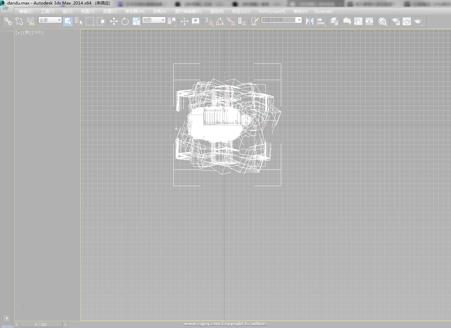Image resolution: width=451 pixels, height=328 pixels.
Task: Toggle Percent Snap
Action: (231, 21)
